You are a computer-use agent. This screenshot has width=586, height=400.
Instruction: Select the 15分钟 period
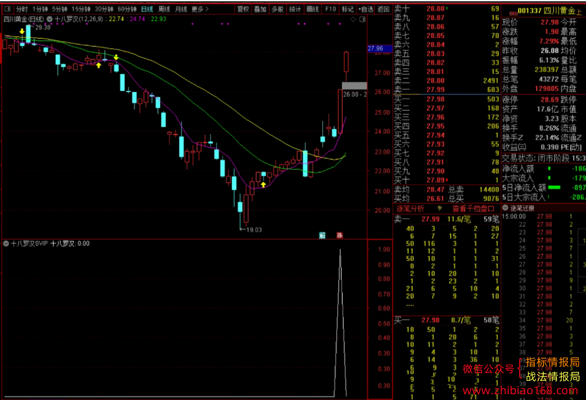pyautogui.click(x=81, y=9)
